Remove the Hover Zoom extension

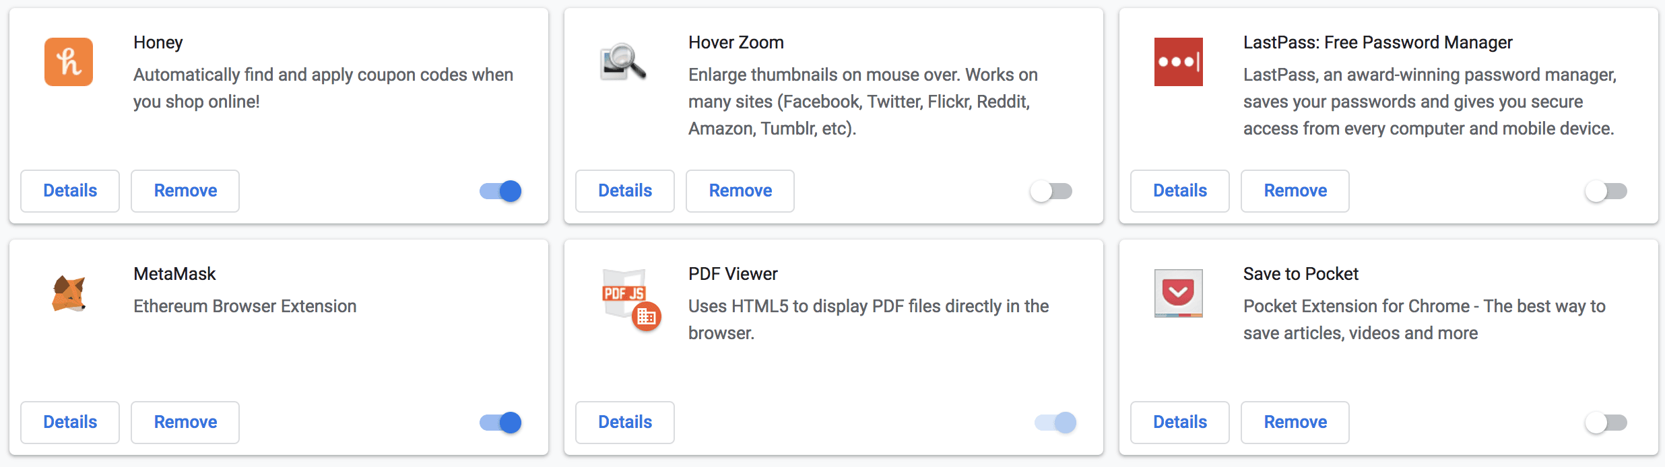[x=740, y=191]
